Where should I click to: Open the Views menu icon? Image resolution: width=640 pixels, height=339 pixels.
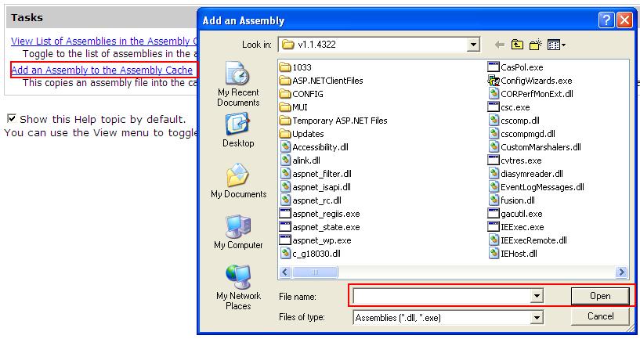coord(556,45)
